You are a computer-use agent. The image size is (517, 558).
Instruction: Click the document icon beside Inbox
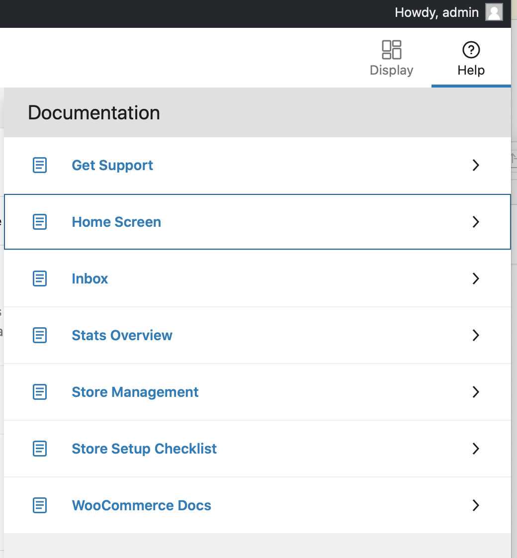(39, 279)
